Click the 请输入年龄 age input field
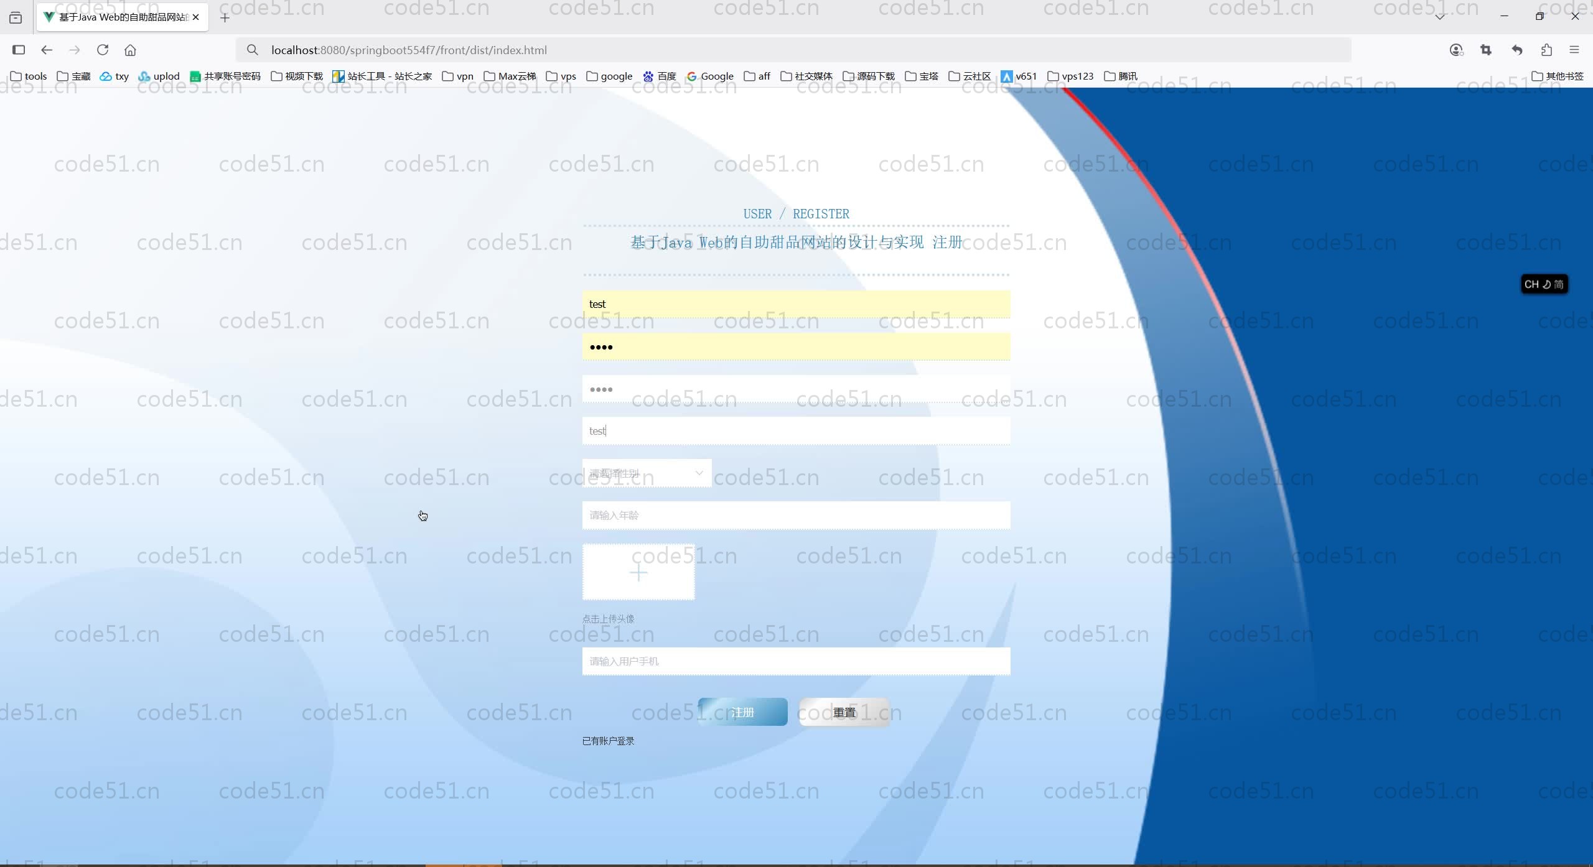1593x867 pixels. [x=796, y=515]
